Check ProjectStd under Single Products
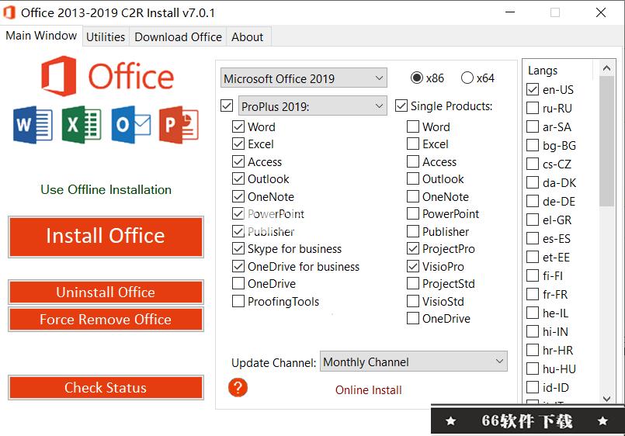This screenshot has height=436, width=625. pos(413,283)
